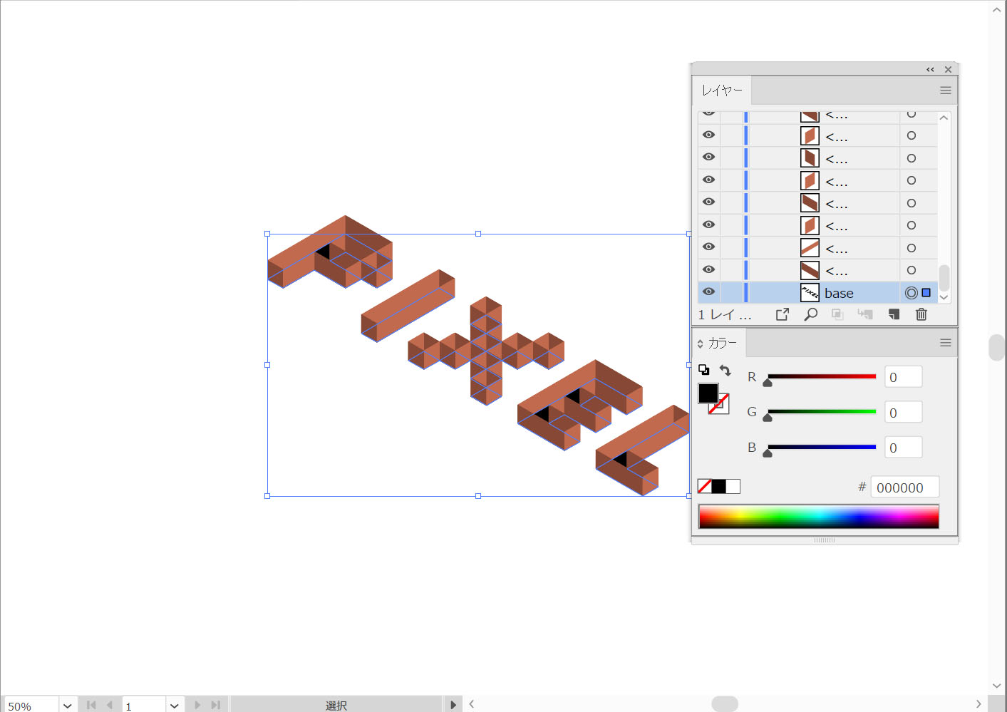Go to the next artboard in status bar
This screenshot has width=1007, height=712.
click(197, 705)
